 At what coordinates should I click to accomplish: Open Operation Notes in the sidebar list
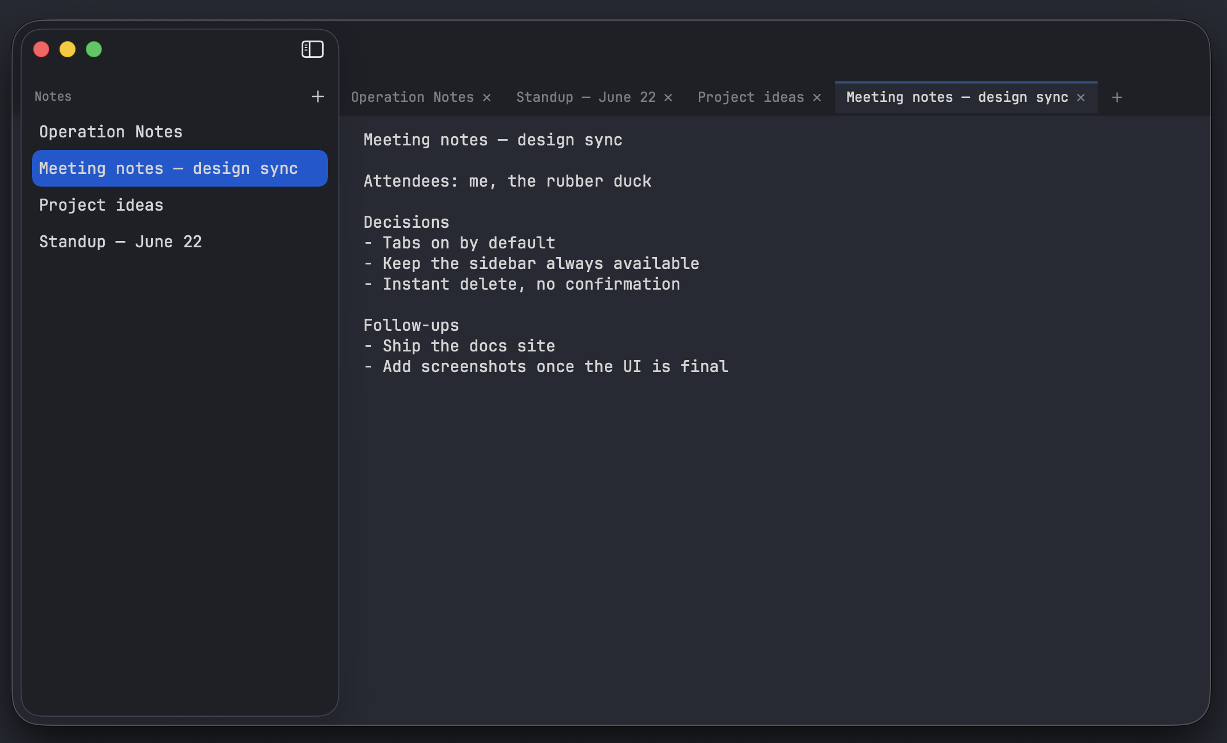coord(180,132)
